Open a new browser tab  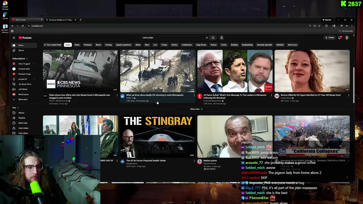click(x=80, y=20)
